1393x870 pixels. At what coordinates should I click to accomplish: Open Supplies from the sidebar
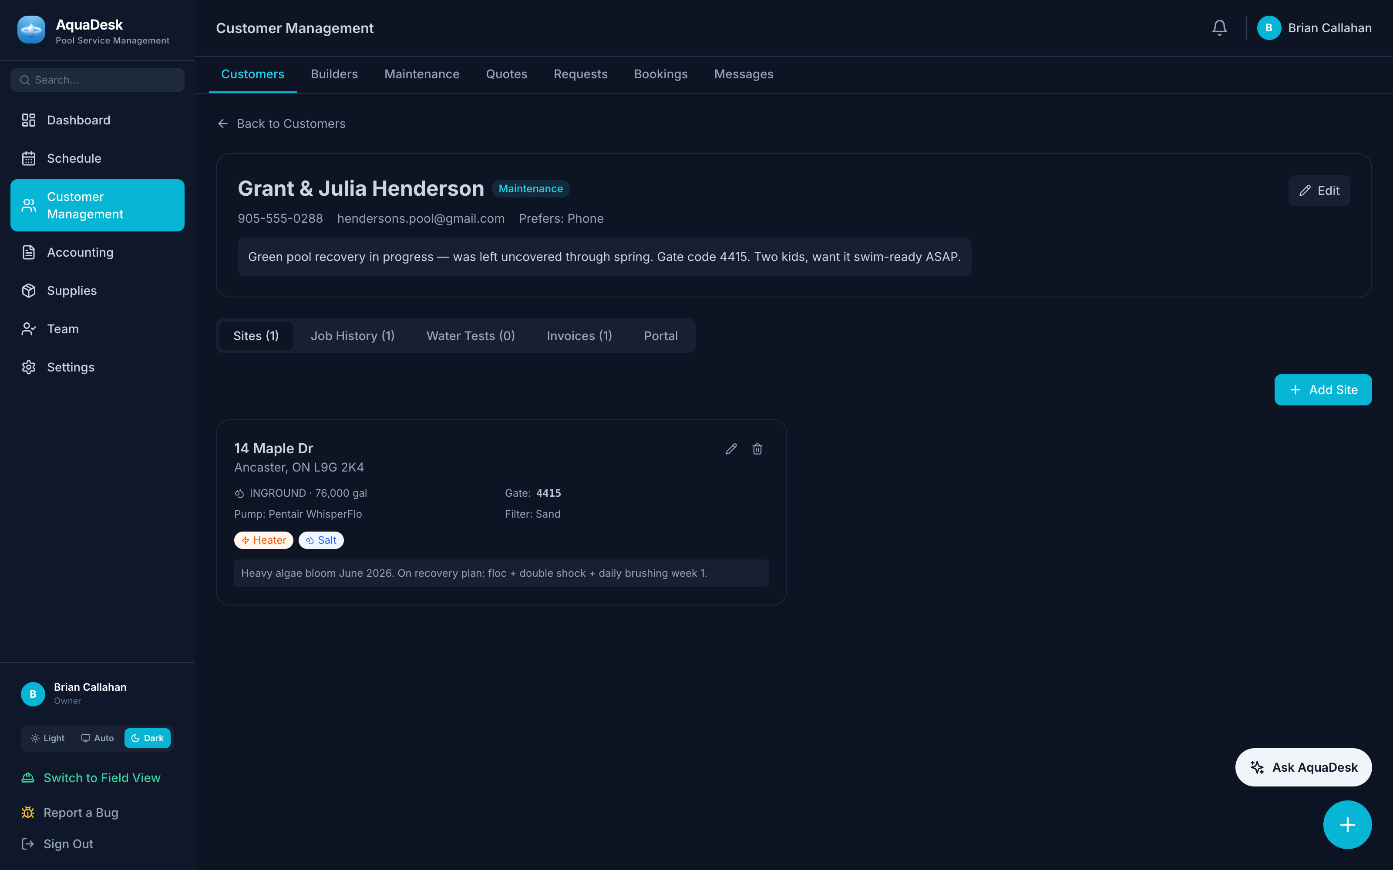[x=97, y=291]
